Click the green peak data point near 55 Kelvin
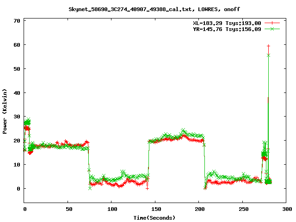 click(x=268, y=55)
